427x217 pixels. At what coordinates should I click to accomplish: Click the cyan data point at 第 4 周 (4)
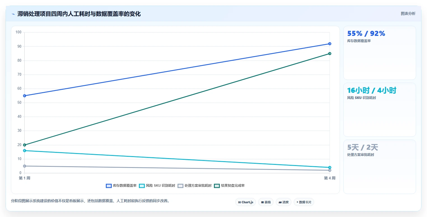330,167
